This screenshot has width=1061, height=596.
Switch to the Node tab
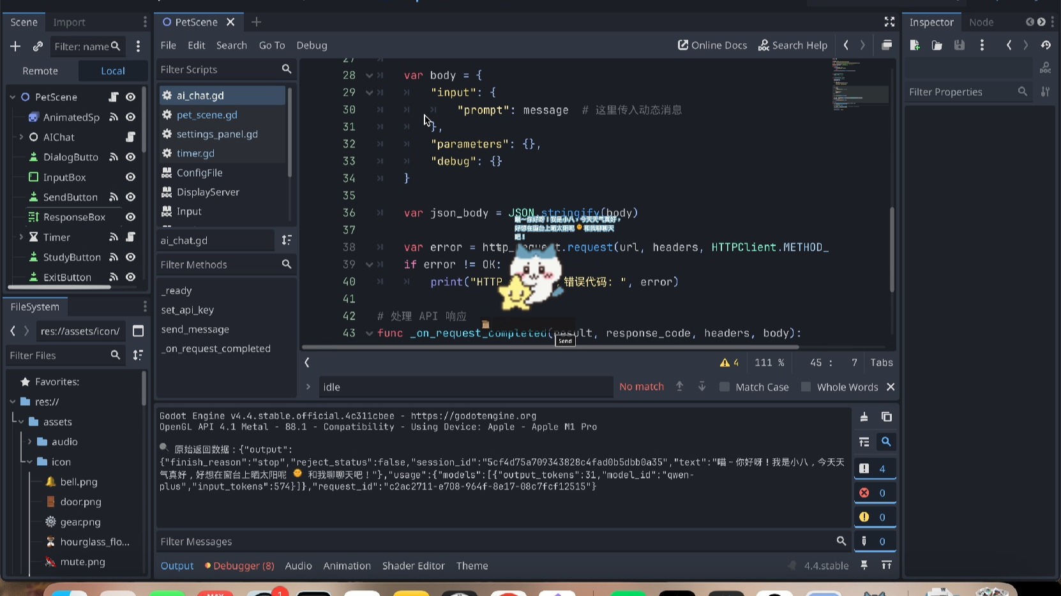tap(981, 22)
